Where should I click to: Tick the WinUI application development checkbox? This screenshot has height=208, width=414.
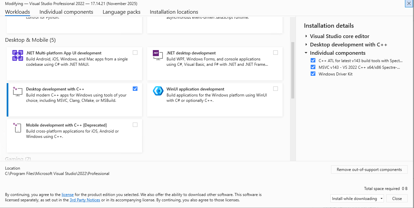[x=276, y=88]
